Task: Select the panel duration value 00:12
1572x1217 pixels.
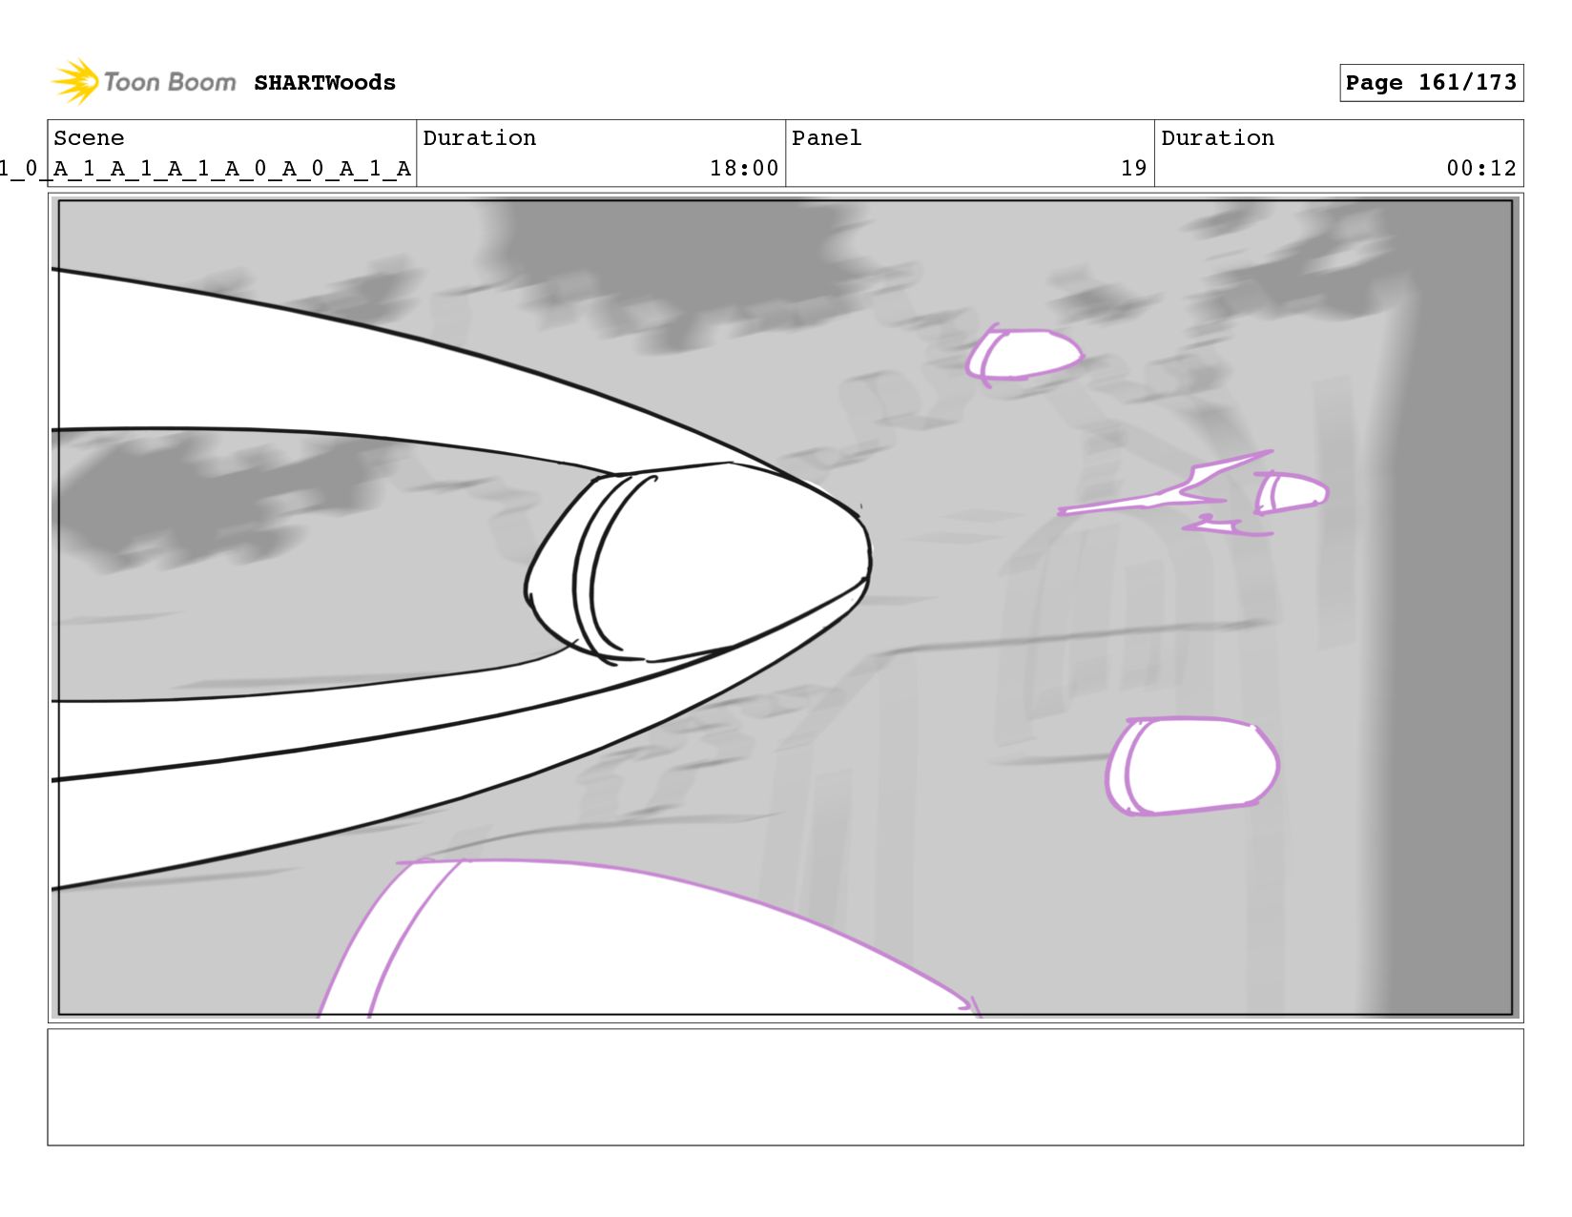Action: pyautogui.click(x=1481, y=169)
